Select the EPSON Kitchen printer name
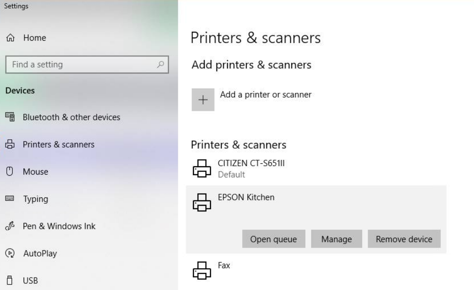Screen dimensions: 474x290 pyautogui.click(x=246, y=197)
